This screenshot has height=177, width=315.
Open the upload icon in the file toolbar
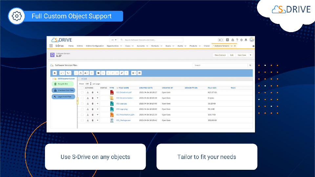point(81,73)
